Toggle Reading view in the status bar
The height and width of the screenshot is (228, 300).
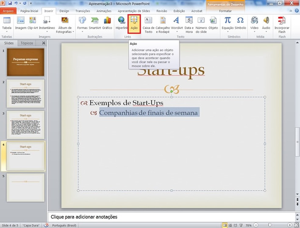click(236, 225)
